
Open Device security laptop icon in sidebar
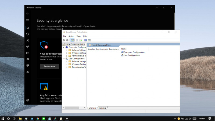coord(28,59)
